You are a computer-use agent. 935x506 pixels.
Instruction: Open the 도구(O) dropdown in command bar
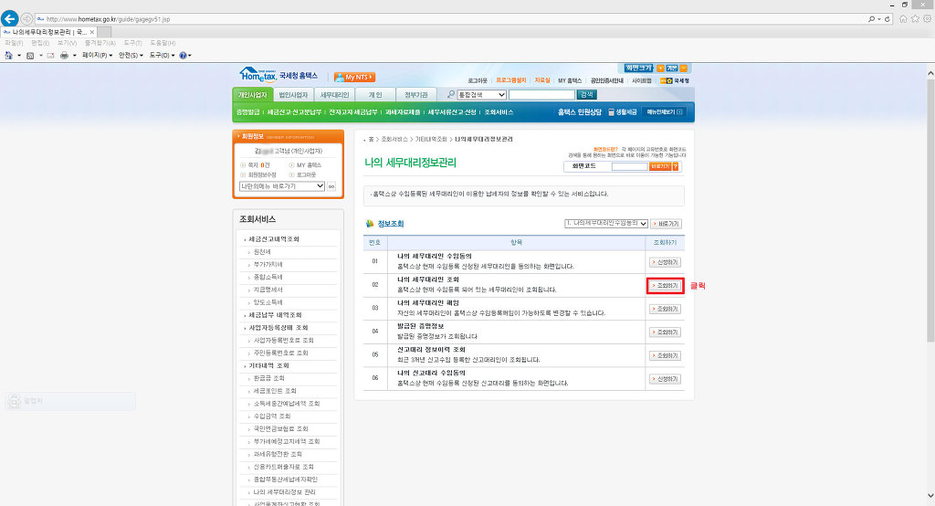point(162,56)
